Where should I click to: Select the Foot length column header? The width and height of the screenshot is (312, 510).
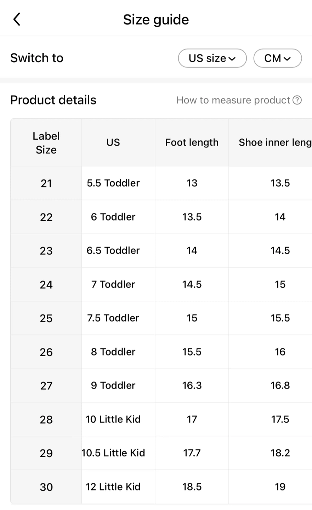(x=192, y=142)
